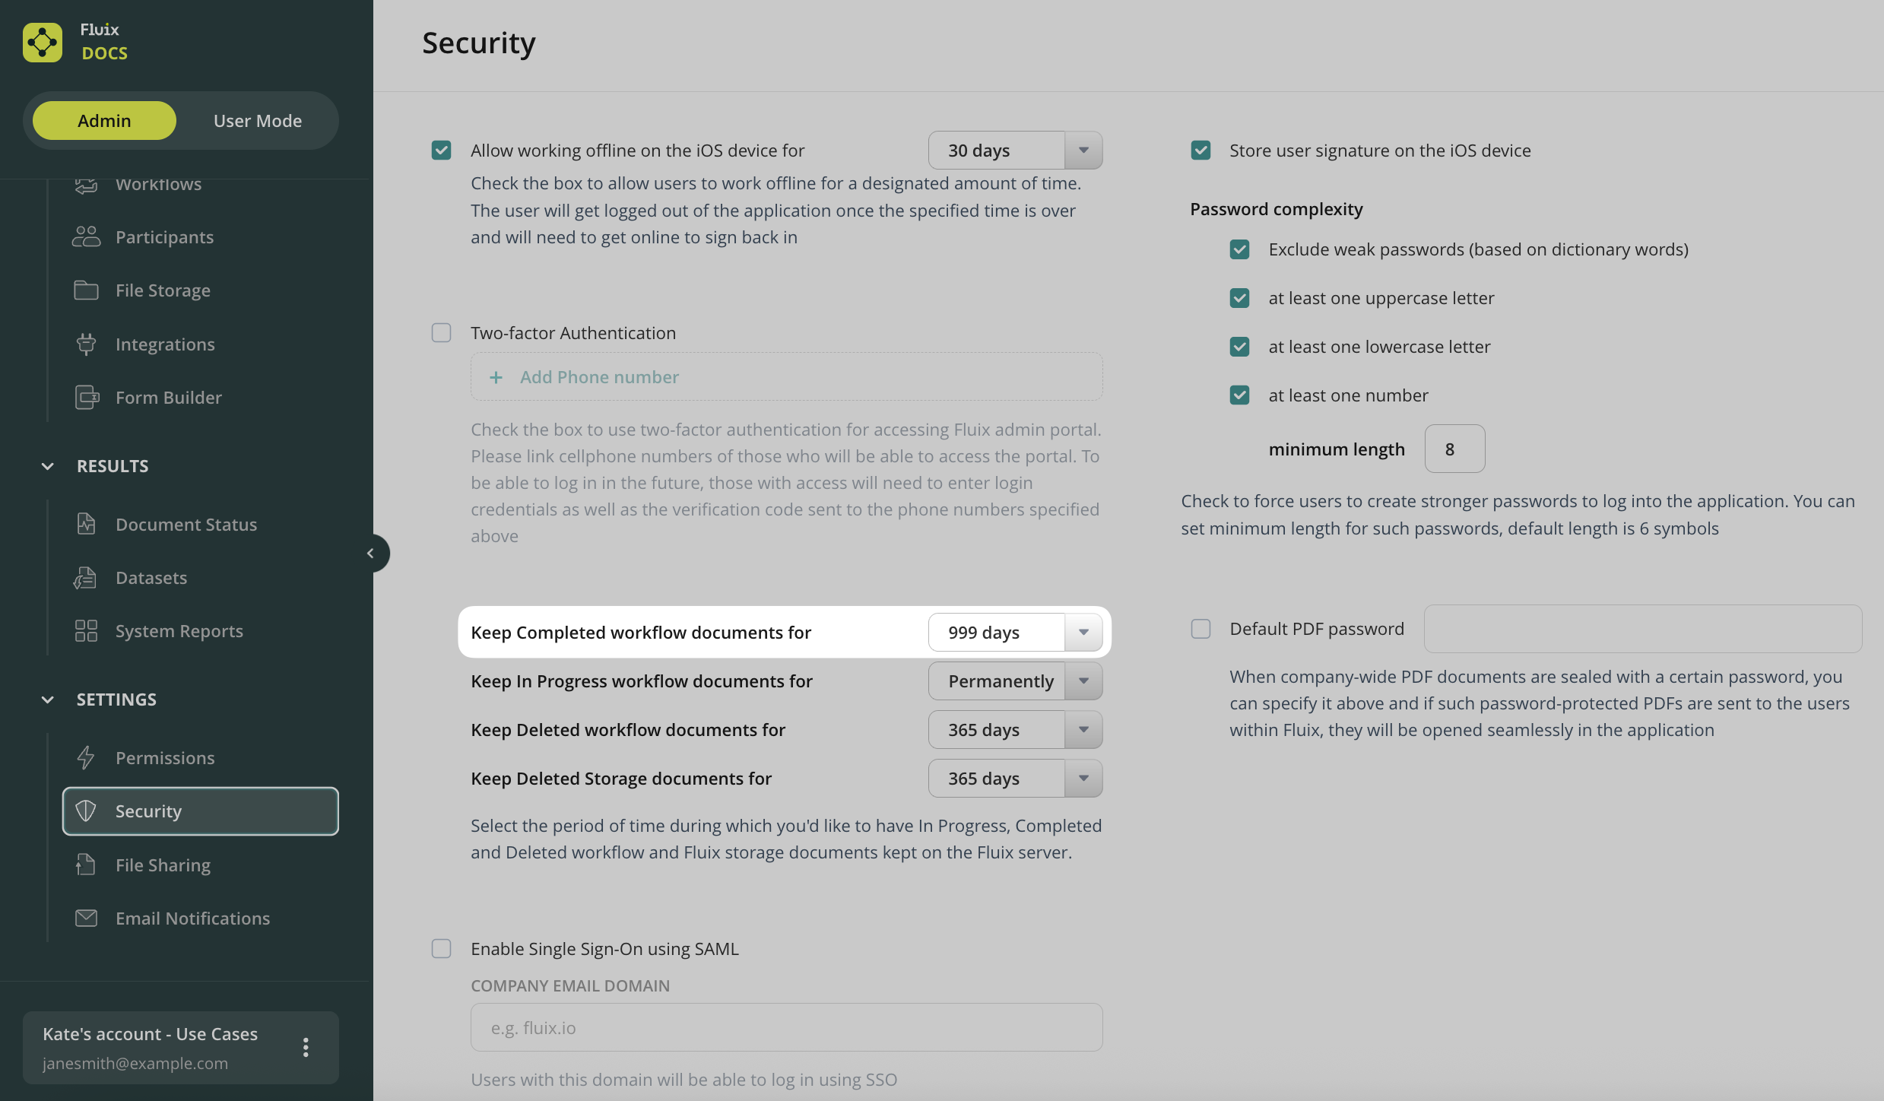
Task: Open Integrations via its plug icon
Action: 86,344
